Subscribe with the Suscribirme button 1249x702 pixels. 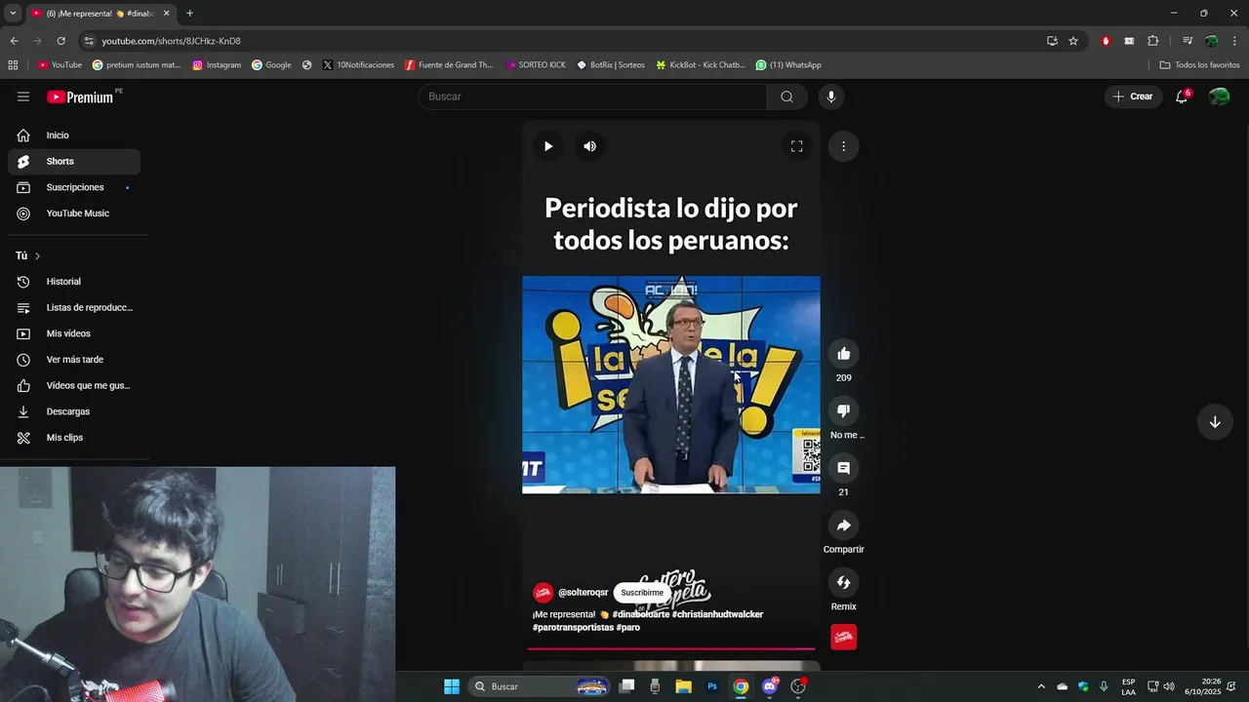click(642, 593)
